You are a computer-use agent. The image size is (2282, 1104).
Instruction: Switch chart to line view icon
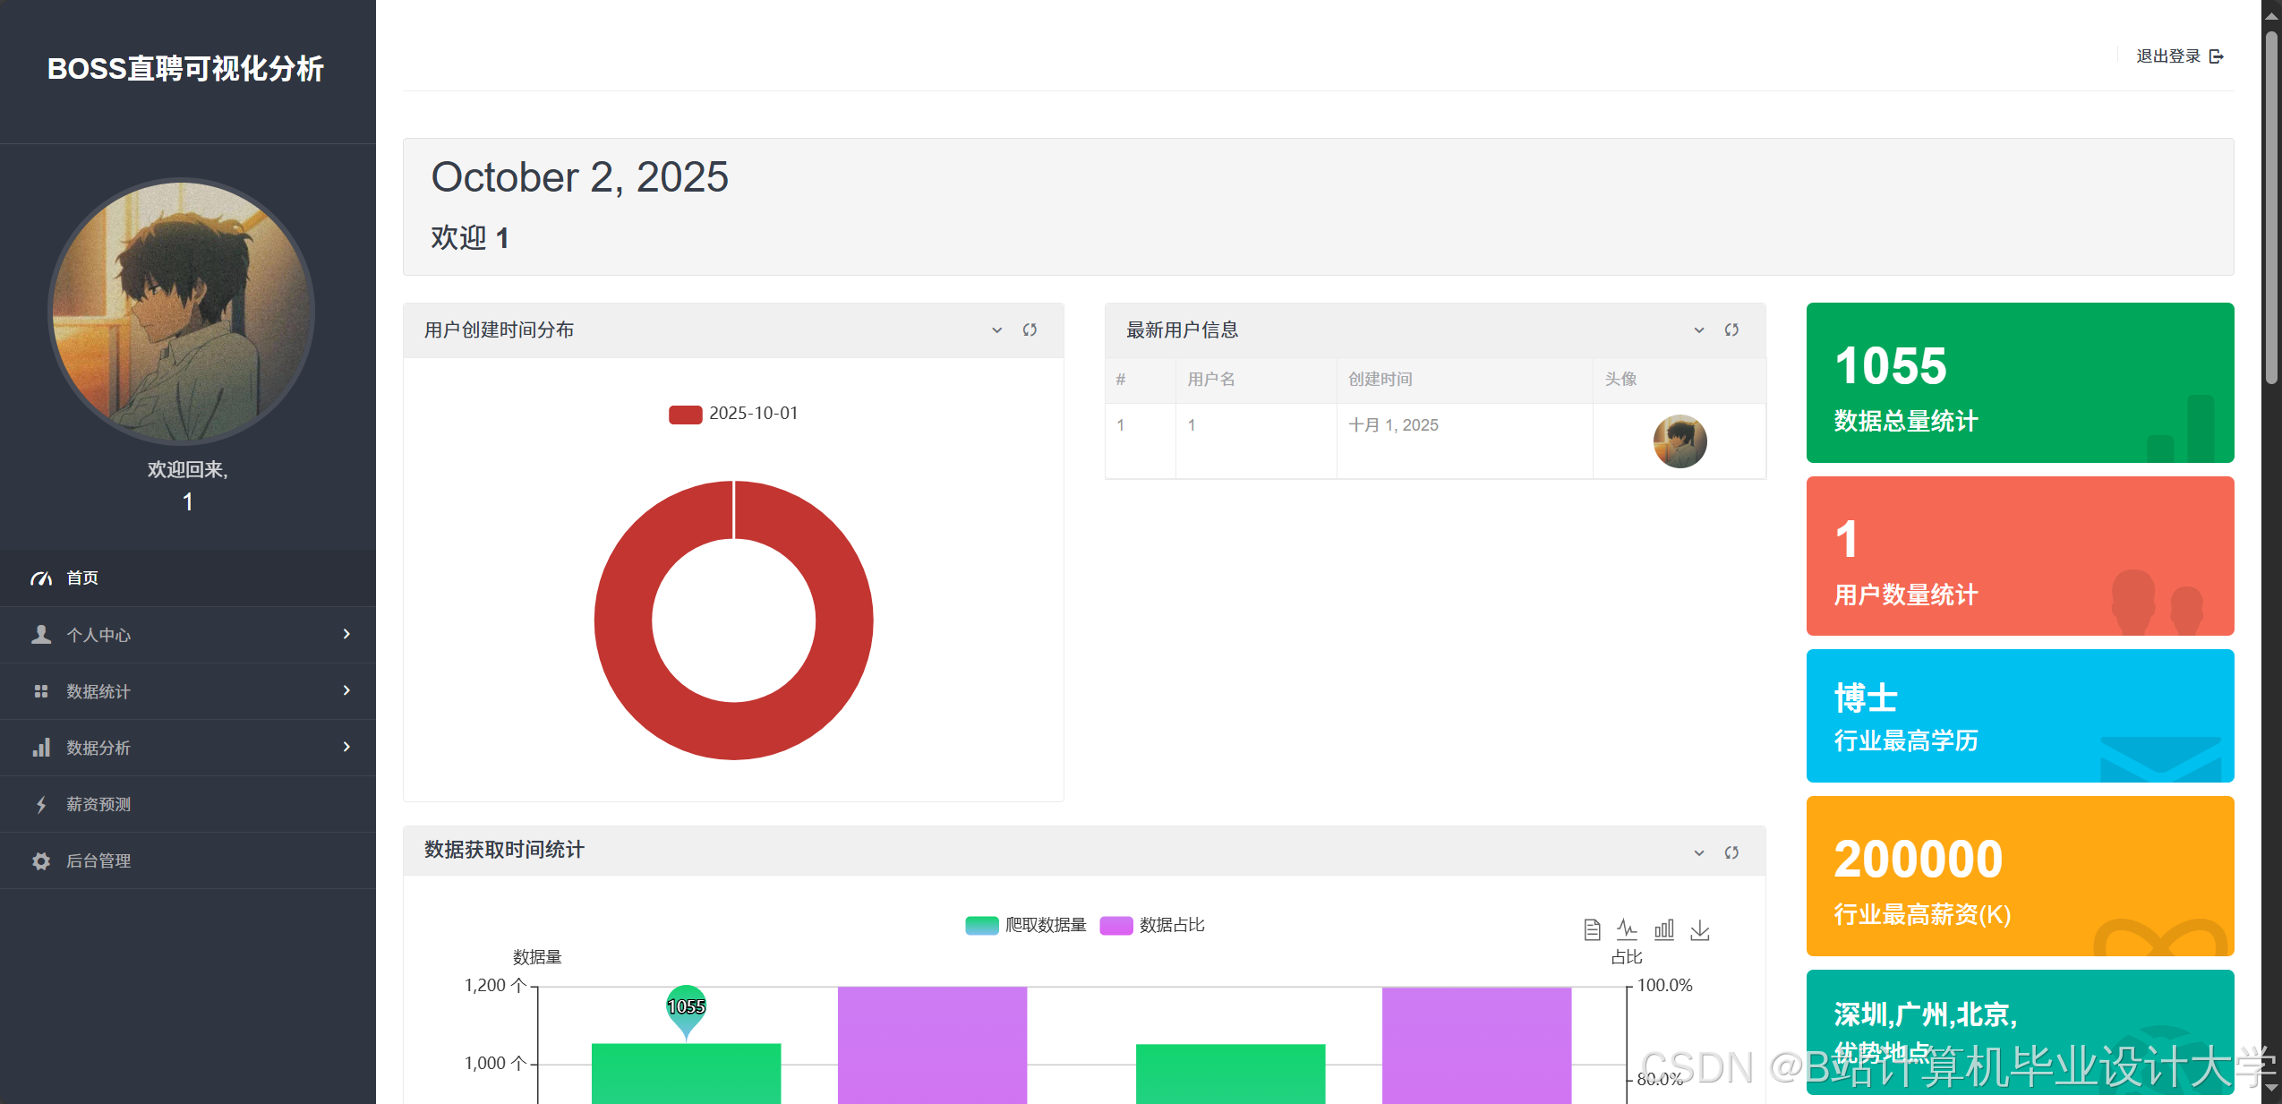coord(1627,930)
